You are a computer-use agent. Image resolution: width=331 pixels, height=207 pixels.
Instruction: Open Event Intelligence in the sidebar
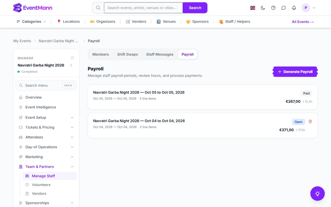[x=46, y=107]
